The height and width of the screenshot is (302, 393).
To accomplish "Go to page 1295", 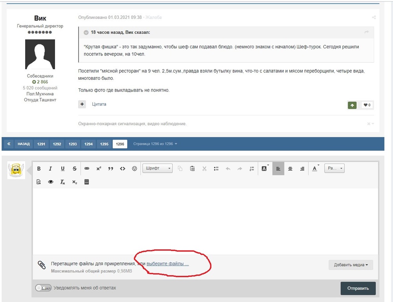I will point(104,144).
